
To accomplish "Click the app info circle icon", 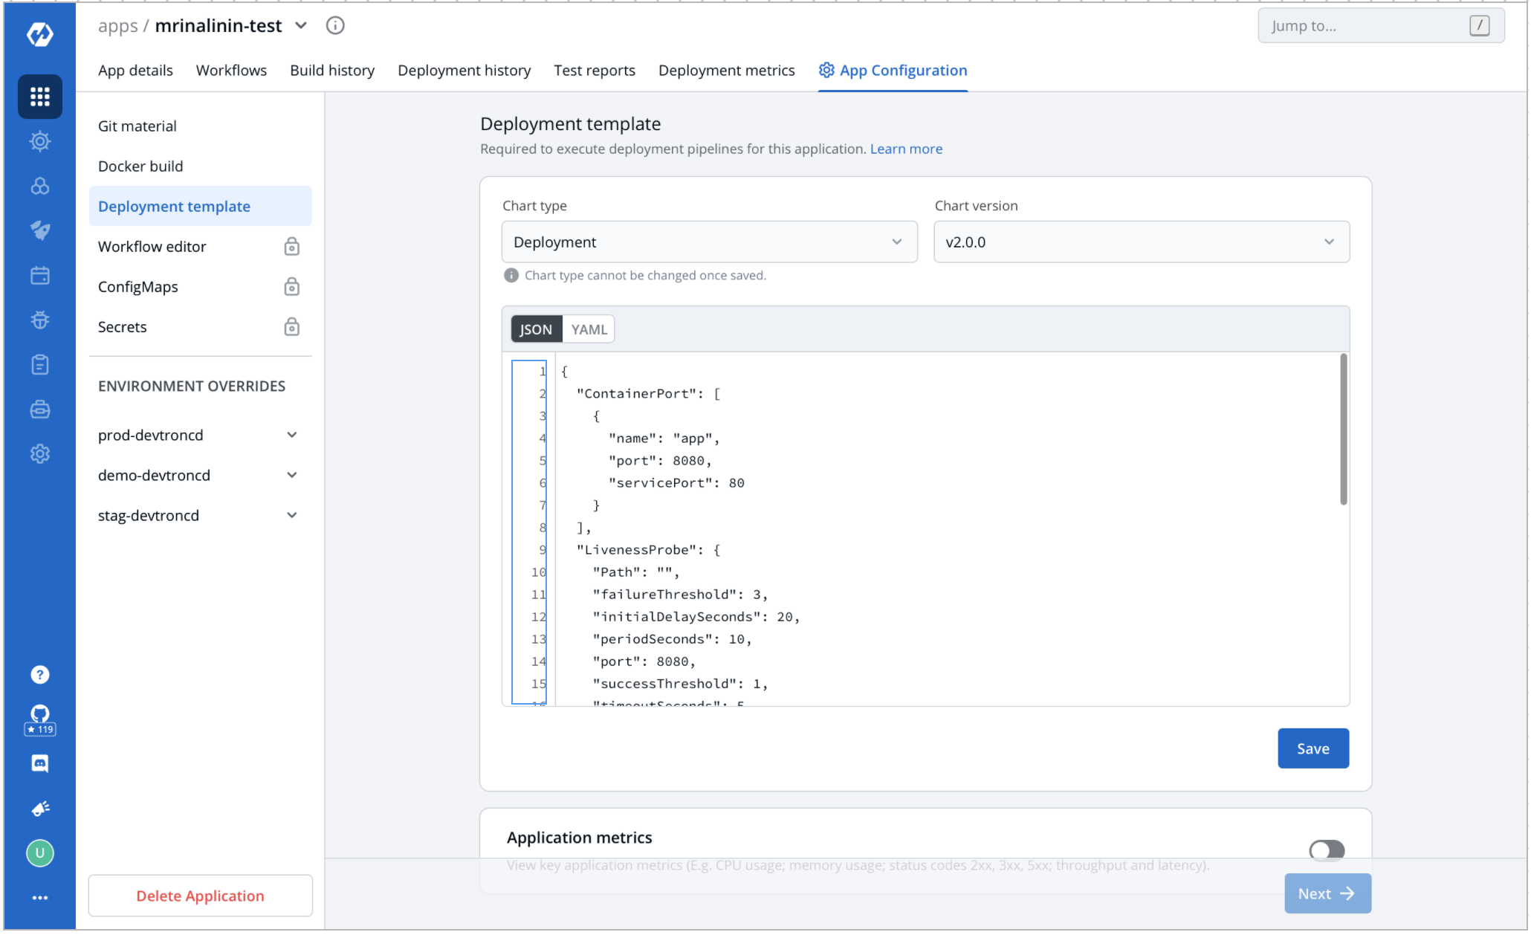I will (x=335, y=26).
